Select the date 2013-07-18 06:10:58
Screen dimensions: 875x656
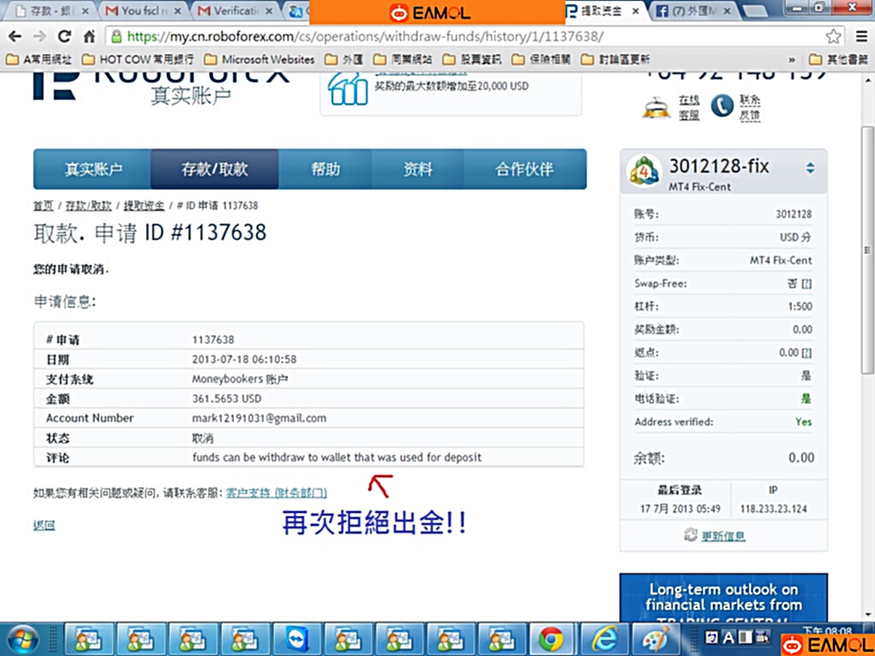[244, 360]
